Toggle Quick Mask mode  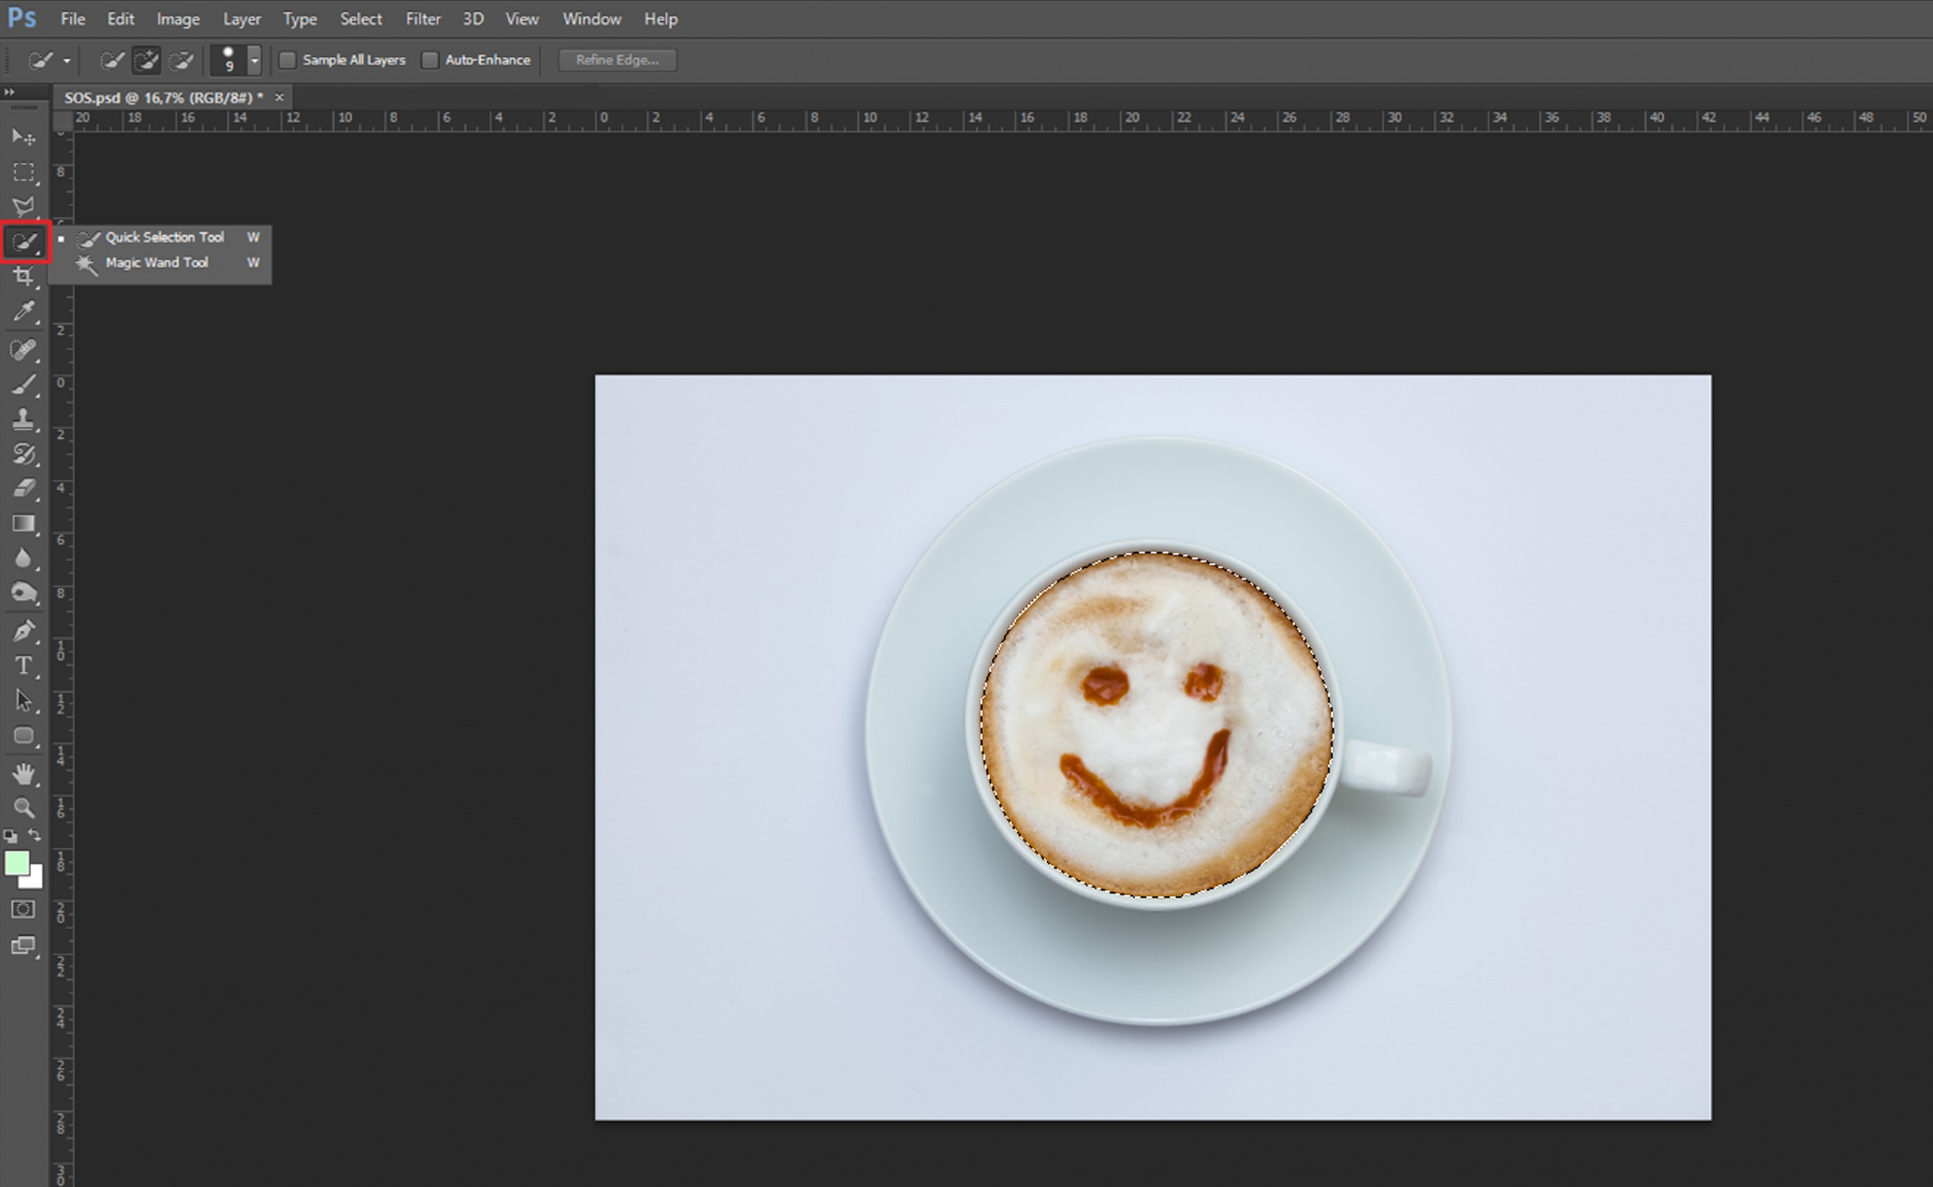pyautogui.click(x=24, y=909)
